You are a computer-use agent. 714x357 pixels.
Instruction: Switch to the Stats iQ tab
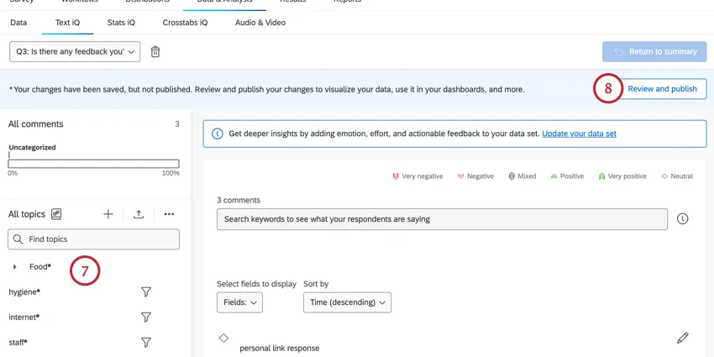[x=121, y=23]
